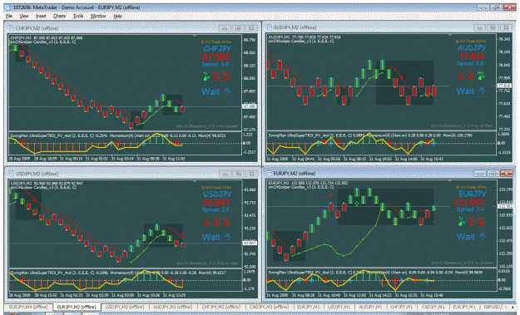Maximize the EURJPY,M2 chart window
Viewport: 520px width, 315px height.
[x=493, y=173]
